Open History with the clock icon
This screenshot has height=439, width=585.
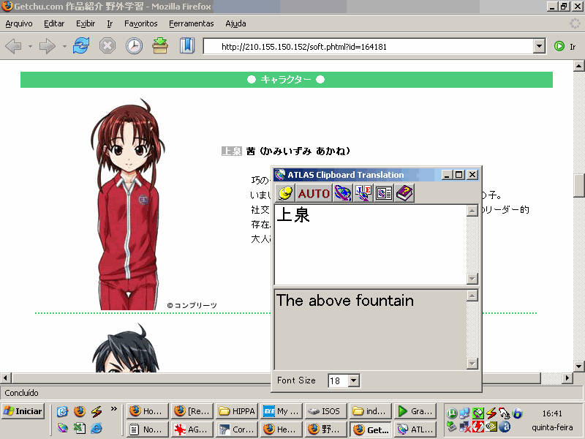tap(134, 46)
